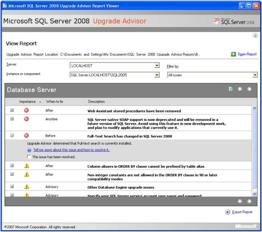Sort by the When to fix column
Viewport: 262px width, 232px height.
(x=55, y=101)
